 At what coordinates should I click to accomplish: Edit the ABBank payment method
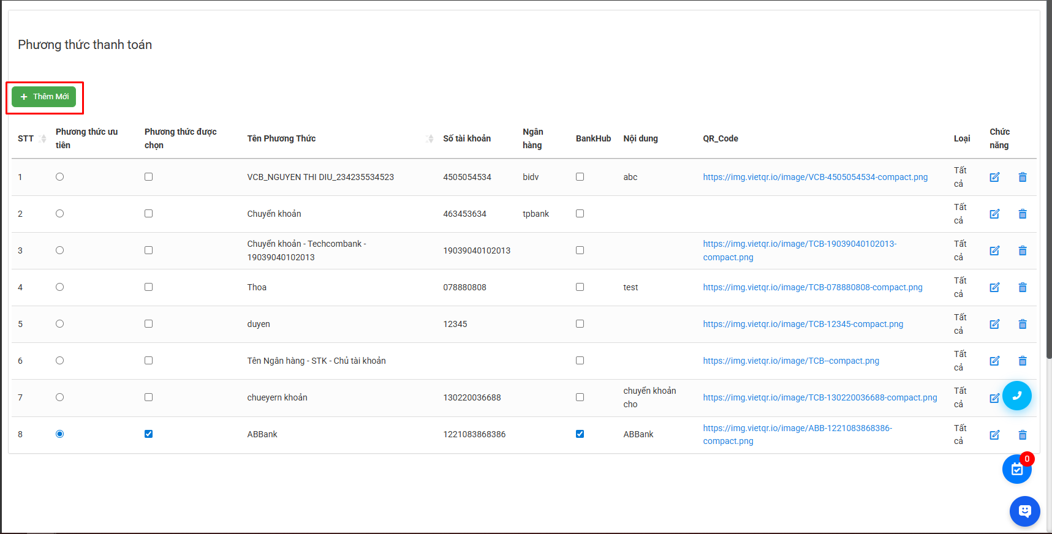[x=994, y=435]
